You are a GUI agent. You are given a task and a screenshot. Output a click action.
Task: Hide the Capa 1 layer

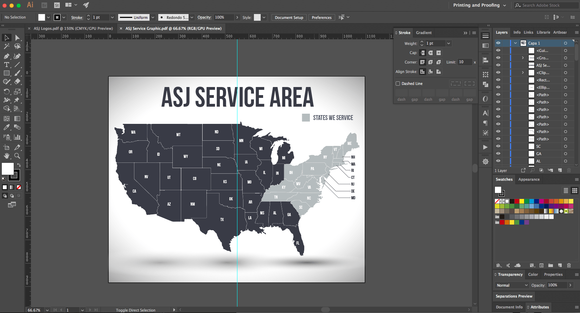(498, 43)
